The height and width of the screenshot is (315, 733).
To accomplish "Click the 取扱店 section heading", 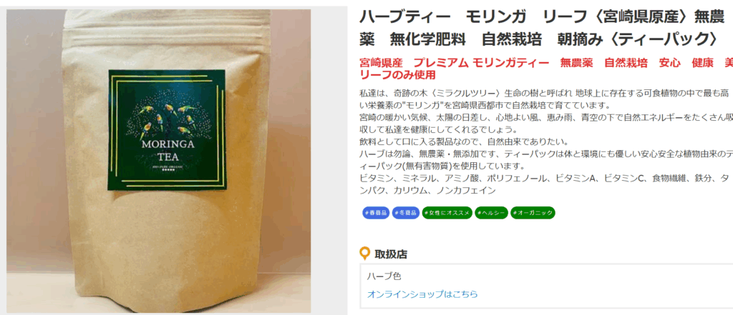I will [391, 254].
